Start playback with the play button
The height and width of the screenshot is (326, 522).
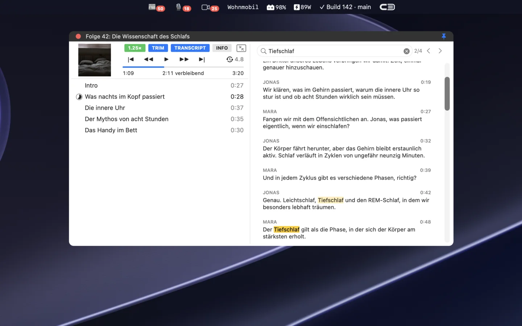coord(166,59)
